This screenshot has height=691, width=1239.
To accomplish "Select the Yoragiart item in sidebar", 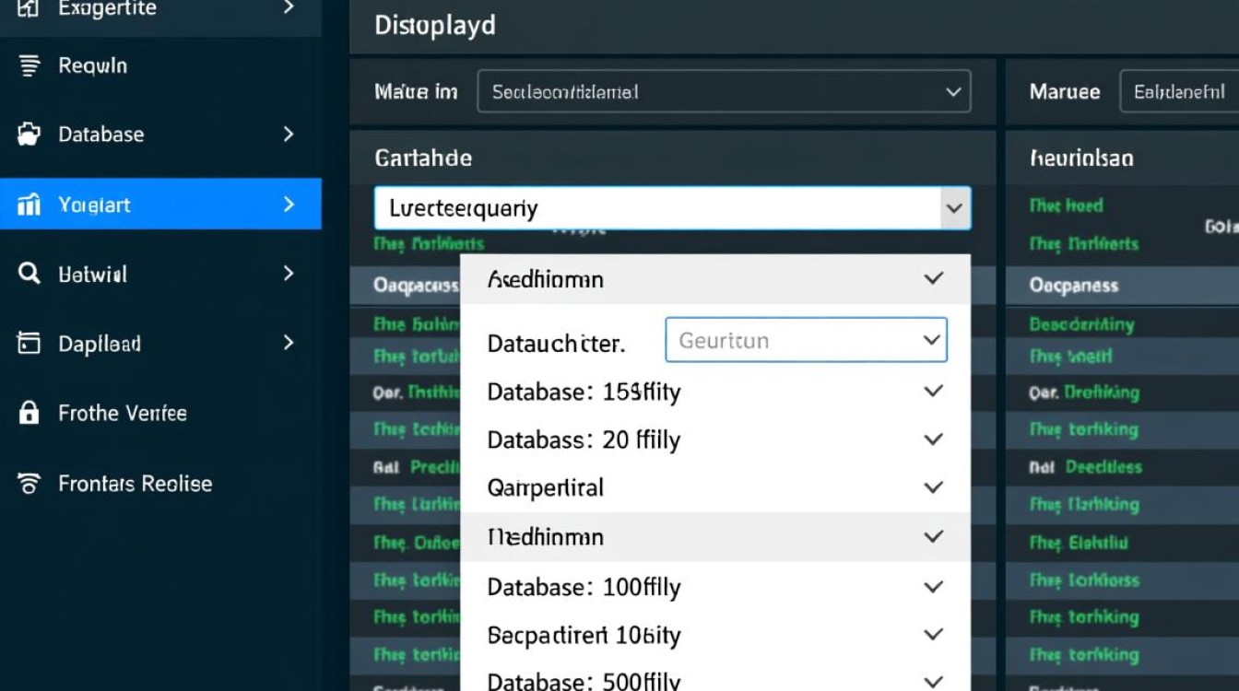I will [x=95, y=205].
